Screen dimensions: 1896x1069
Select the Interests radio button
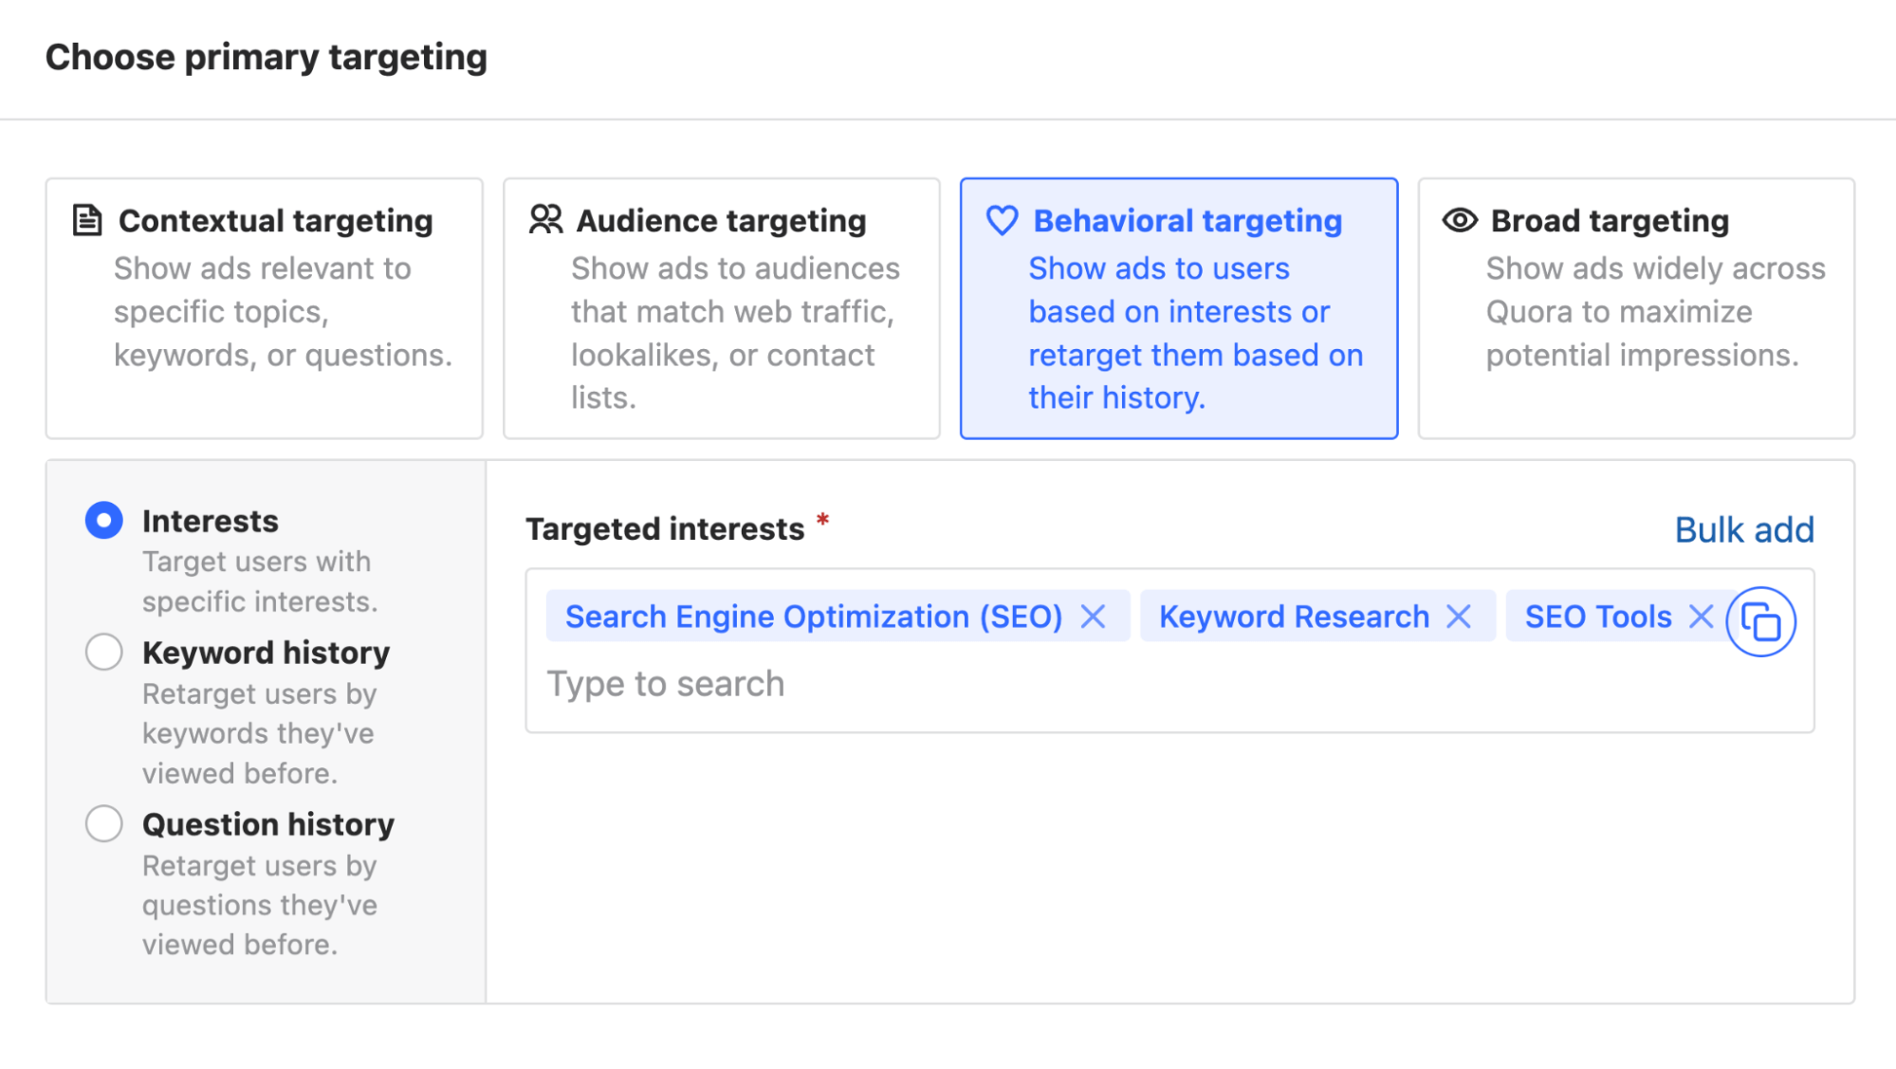[103, 520]
